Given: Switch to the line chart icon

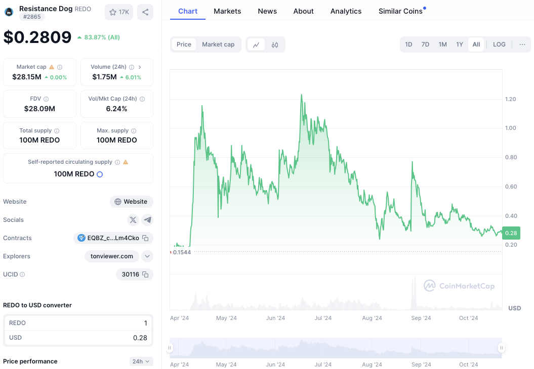Looking at the screenshot, I should coord(256,44).
